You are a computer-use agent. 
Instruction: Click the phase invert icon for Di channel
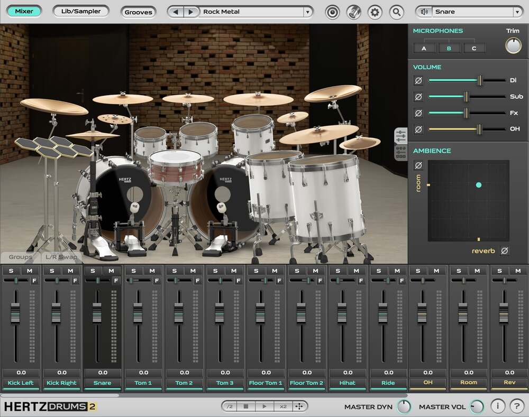[418, 80]
